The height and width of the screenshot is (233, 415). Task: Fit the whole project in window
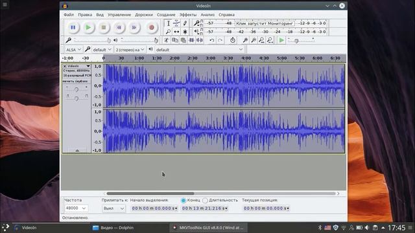pos(270,40)
